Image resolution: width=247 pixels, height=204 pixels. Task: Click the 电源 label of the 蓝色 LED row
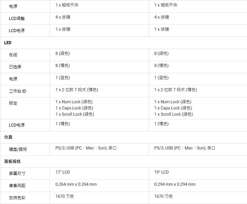(x=13, y=79)
